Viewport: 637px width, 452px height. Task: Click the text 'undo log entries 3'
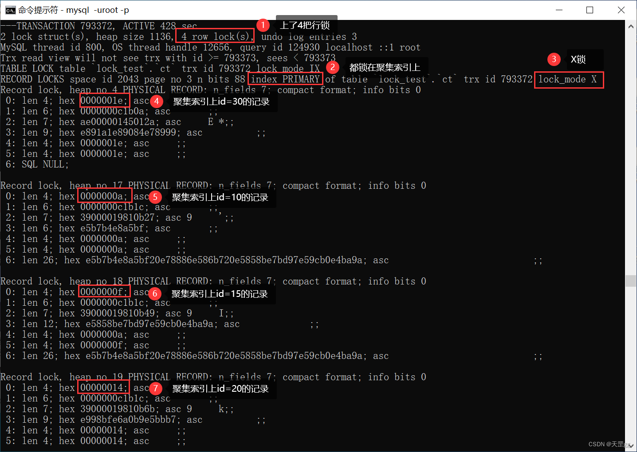click(309, 37)
